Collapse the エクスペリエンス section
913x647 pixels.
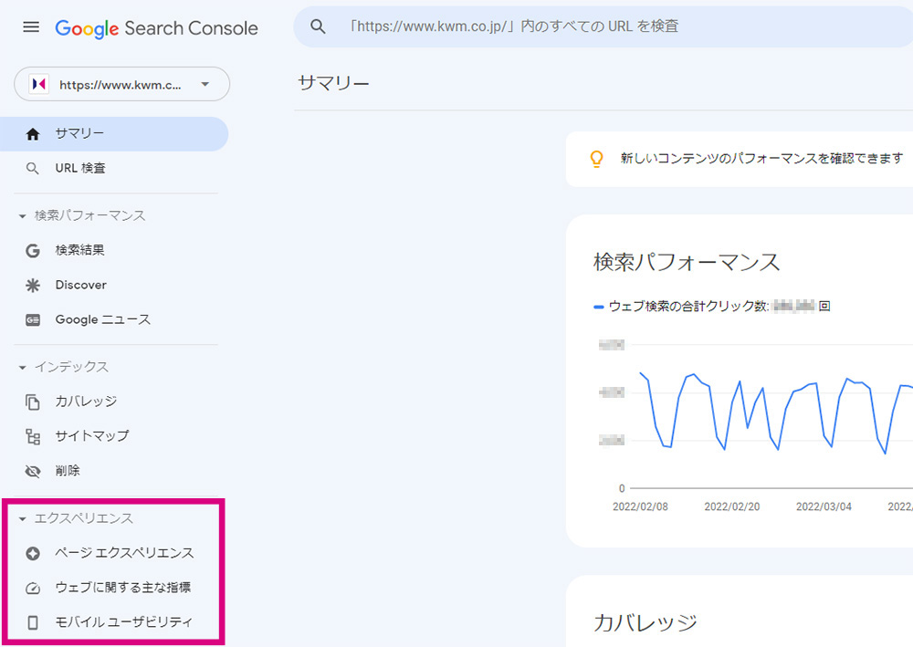[22, 519]
